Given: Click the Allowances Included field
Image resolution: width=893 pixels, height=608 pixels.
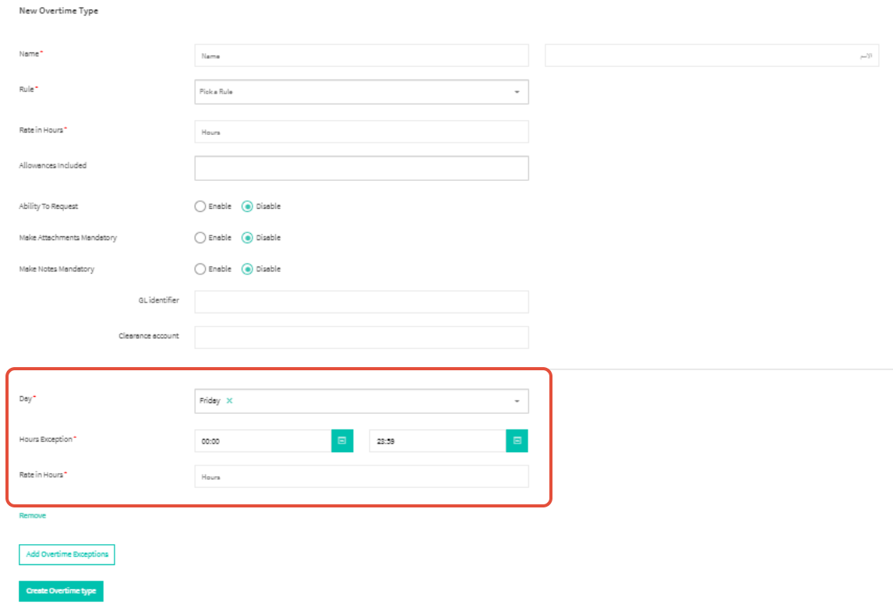Looking at the screenshot, I should (x=361, y=168).
